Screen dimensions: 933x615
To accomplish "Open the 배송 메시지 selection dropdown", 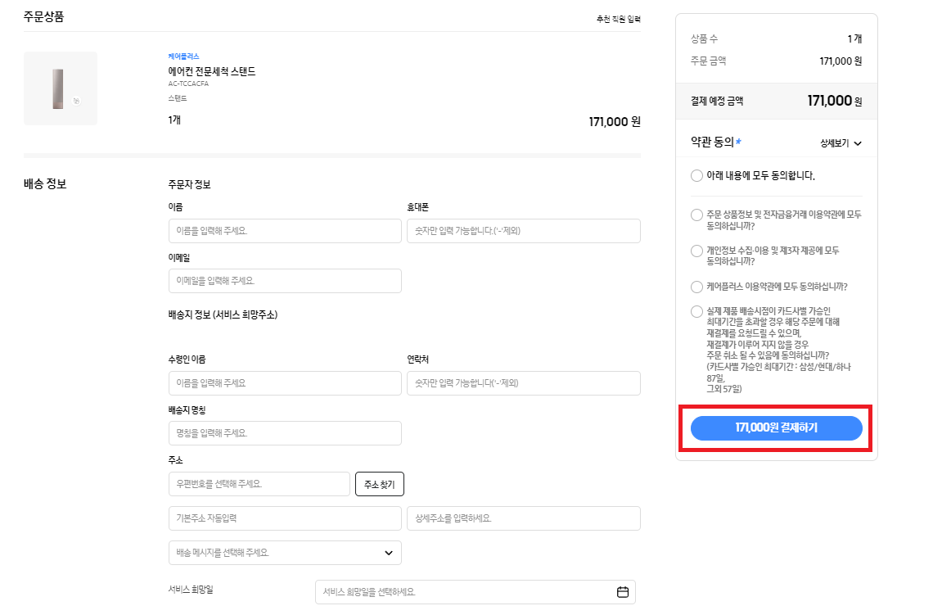I will point(284,553).
